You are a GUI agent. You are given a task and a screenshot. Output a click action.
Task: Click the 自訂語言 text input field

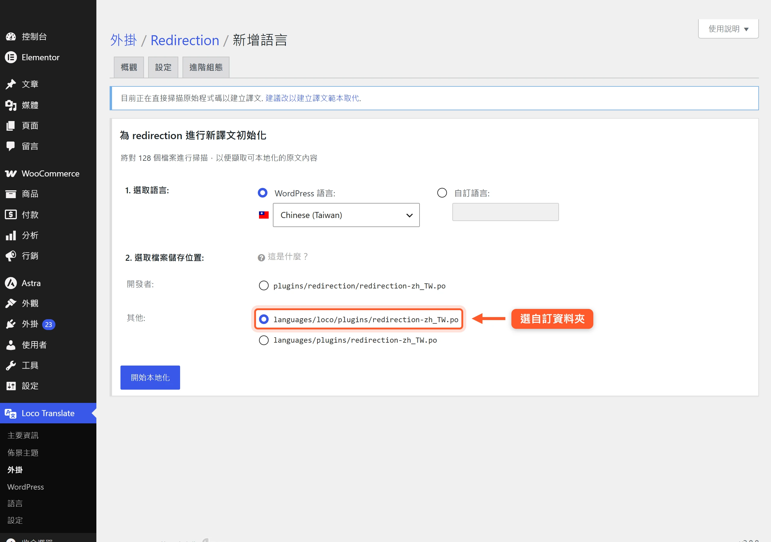pos(505,212)
